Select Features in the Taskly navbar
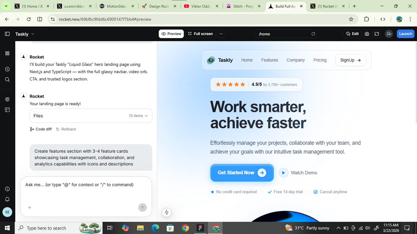 270,60
